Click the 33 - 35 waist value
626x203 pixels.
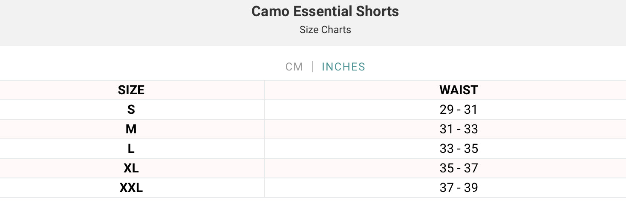click(x=459, y=149)
